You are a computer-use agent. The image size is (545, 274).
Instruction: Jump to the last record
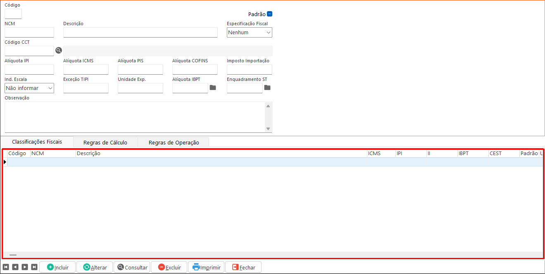34,267
